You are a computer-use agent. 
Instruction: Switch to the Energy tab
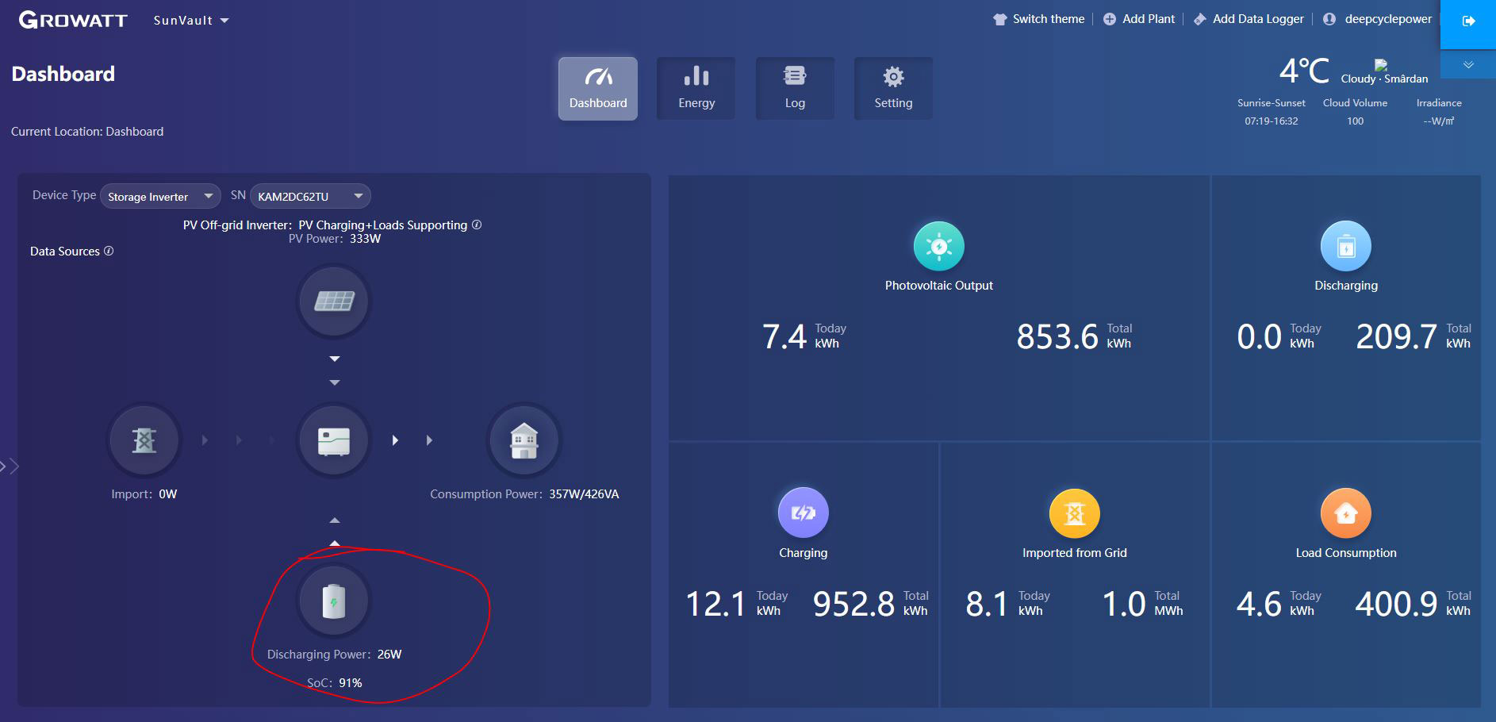click(x=696, y=88)
